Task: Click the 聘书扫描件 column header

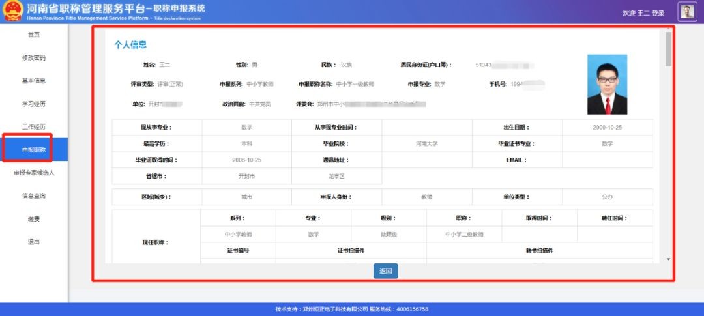Action: [x=539, y=250]
